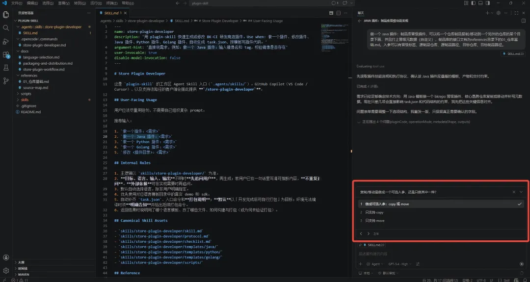The image size is (530, 282).
Task: Stop the running chat request
Action: coord(522,264)
